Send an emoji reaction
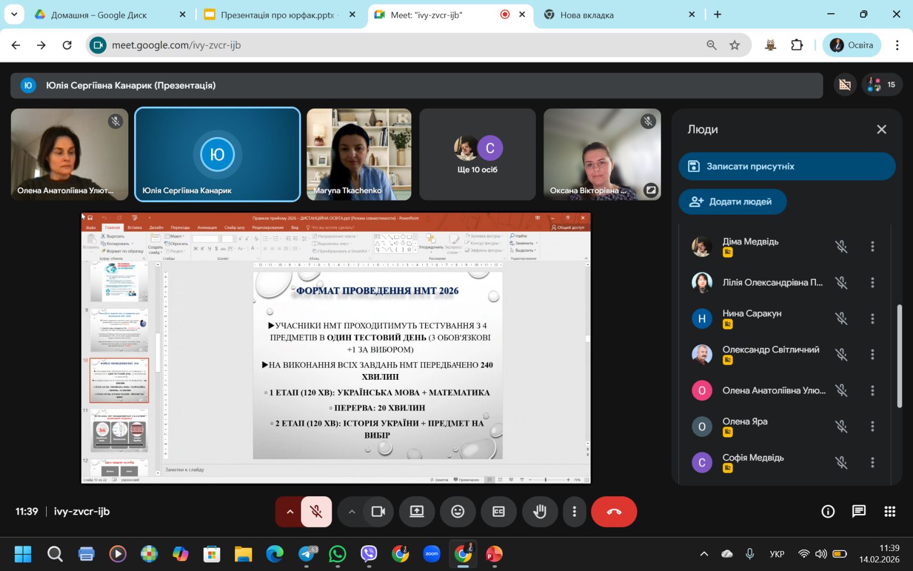 tap(458, 512)
